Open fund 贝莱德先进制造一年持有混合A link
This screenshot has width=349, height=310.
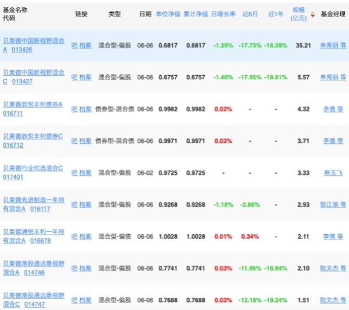33,204
